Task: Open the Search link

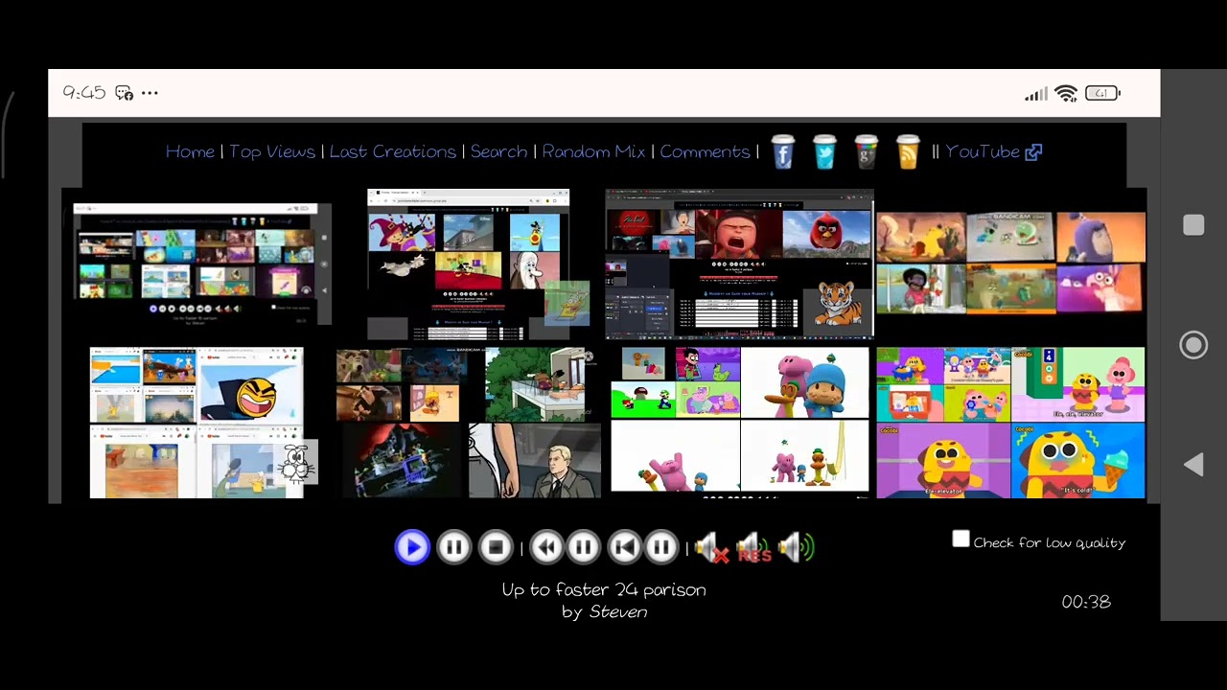Action: pyautogui.click(x=498, y=151)
